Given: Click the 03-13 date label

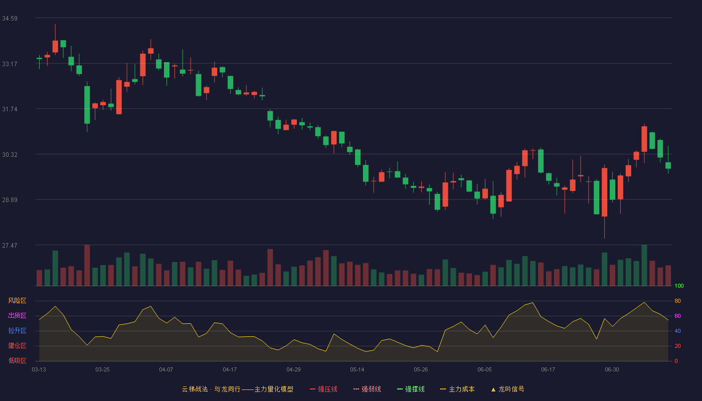Looking at the screenshot, I should 39,369.
